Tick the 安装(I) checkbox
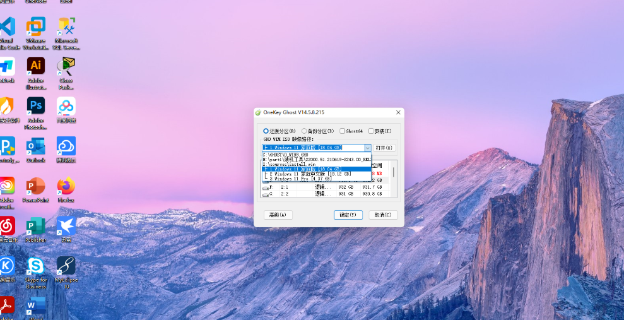Screen dimensions: 624x320 [380, 131]
